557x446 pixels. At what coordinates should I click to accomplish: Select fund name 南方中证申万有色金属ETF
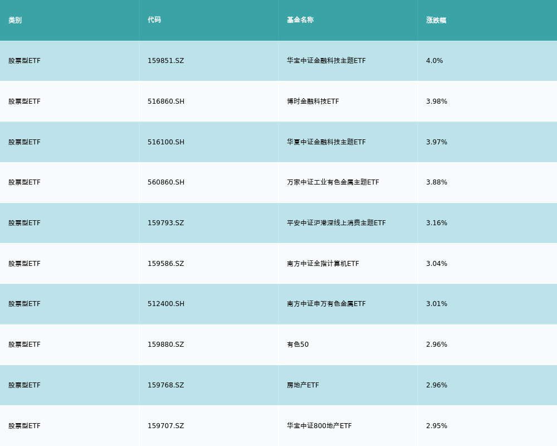click(326, 304)
